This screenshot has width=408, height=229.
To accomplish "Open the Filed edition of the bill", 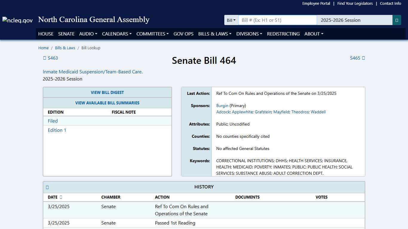I will pyautogui.click(x=53, y=121).
